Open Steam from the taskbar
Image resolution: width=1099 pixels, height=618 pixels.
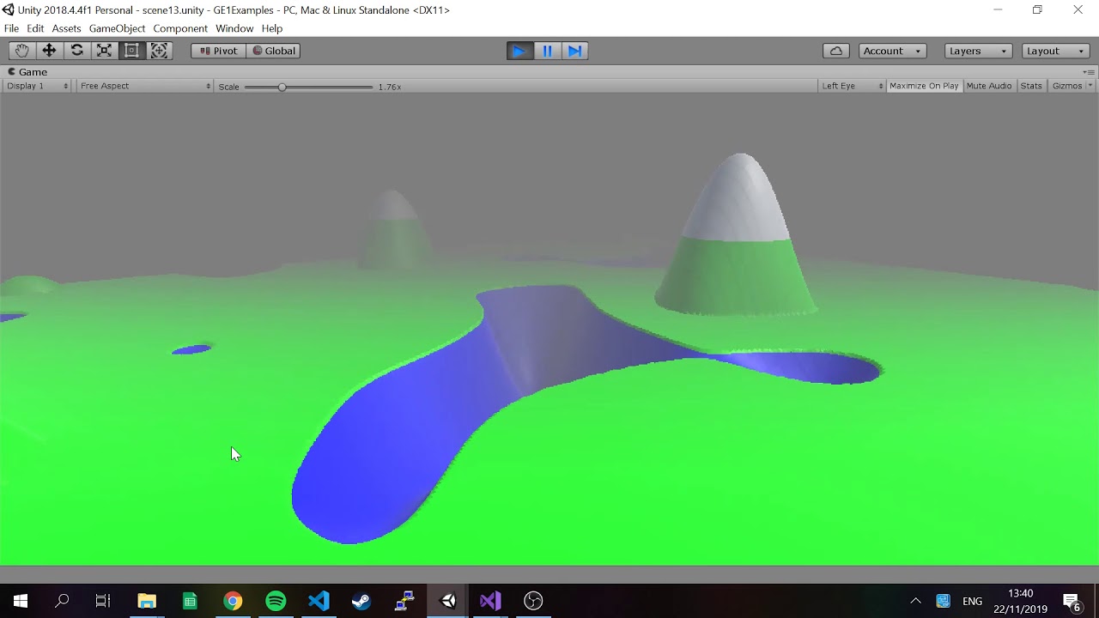tap(361, 601)
